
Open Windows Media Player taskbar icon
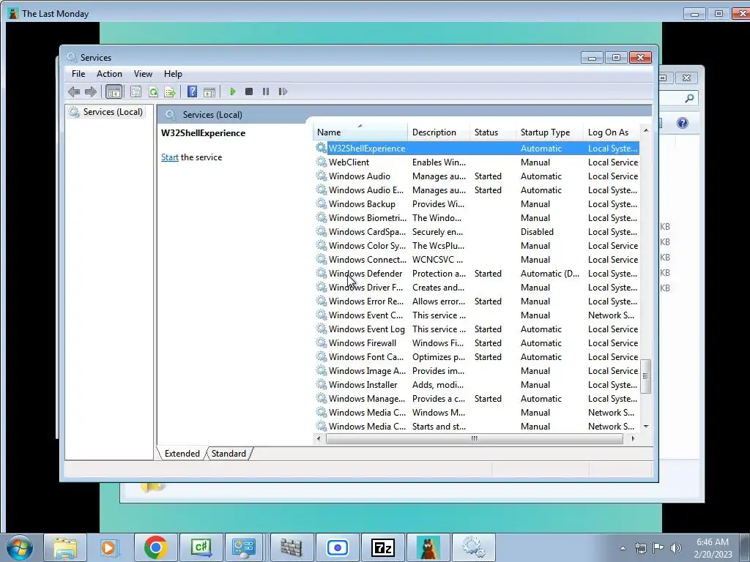click(x=108, y=547)
